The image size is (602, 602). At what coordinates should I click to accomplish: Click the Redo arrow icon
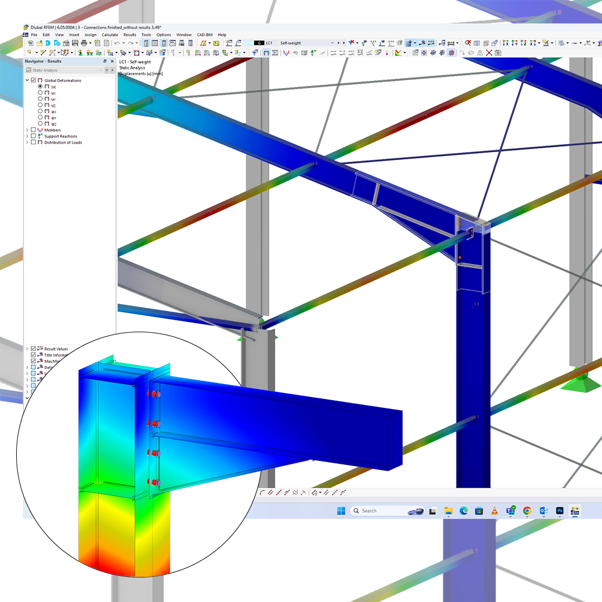[x=130, y=43]
